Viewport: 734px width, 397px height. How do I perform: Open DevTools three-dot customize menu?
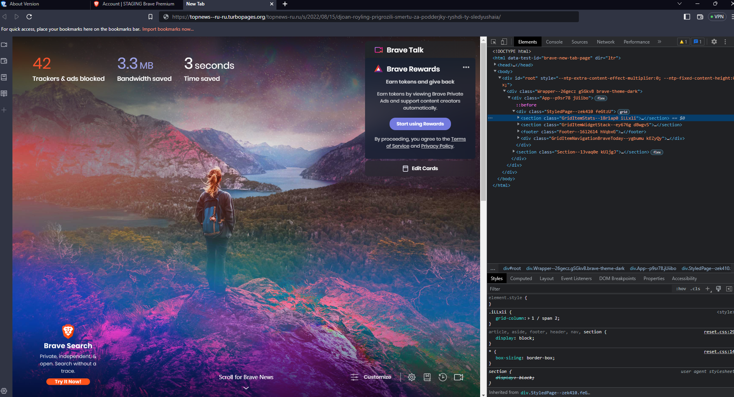click(725, 42)
